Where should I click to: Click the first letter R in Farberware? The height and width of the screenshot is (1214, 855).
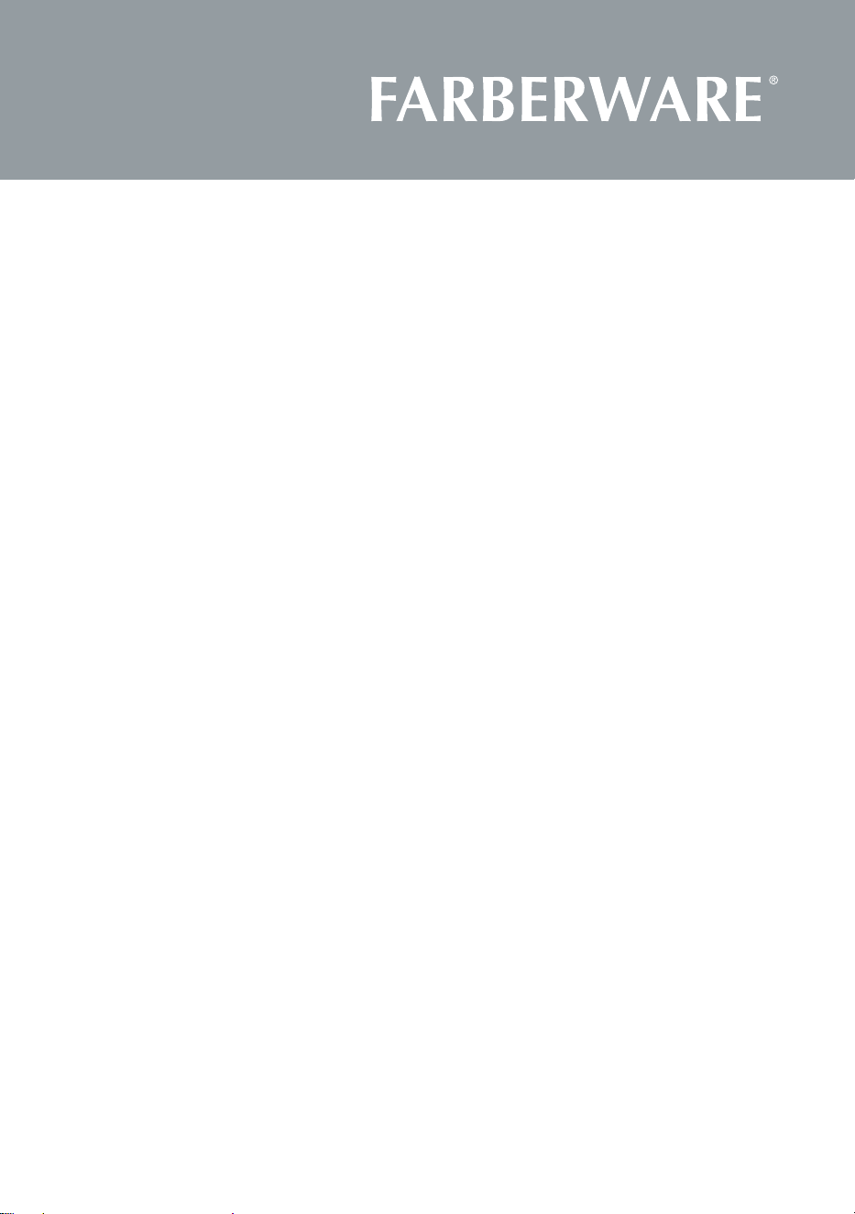pyautogui.click(x=460, y=100)
